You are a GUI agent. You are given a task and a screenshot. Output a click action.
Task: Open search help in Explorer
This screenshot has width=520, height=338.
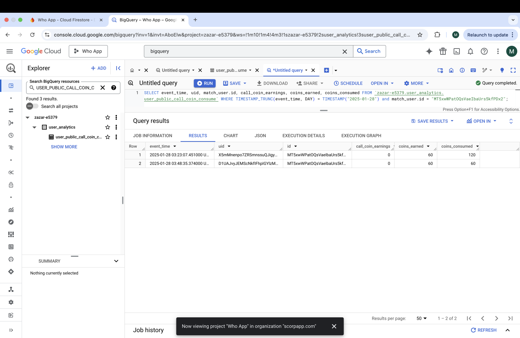point(113,88)
